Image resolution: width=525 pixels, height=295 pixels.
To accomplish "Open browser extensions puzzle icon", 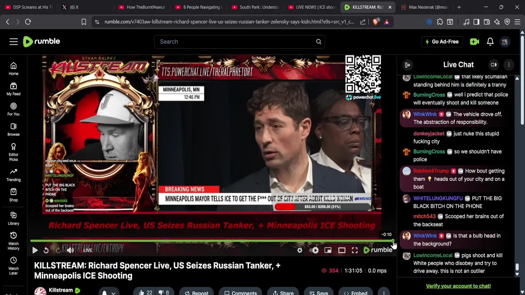I will [440, 22].
